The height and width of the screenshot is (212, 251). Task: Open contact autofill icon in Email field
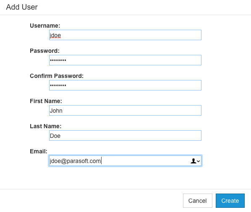click(193, 161)
